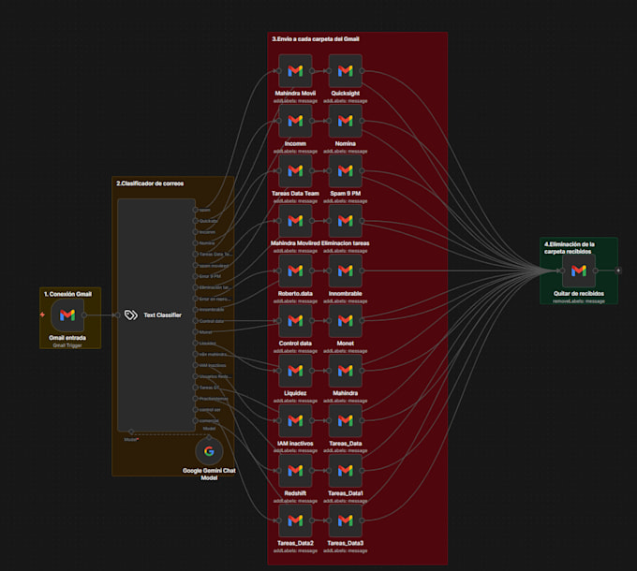The height and width of the screenshot is (571, 637).
Task: Click the Quitar de recibidos input connector
Action: tap(562, 271)
